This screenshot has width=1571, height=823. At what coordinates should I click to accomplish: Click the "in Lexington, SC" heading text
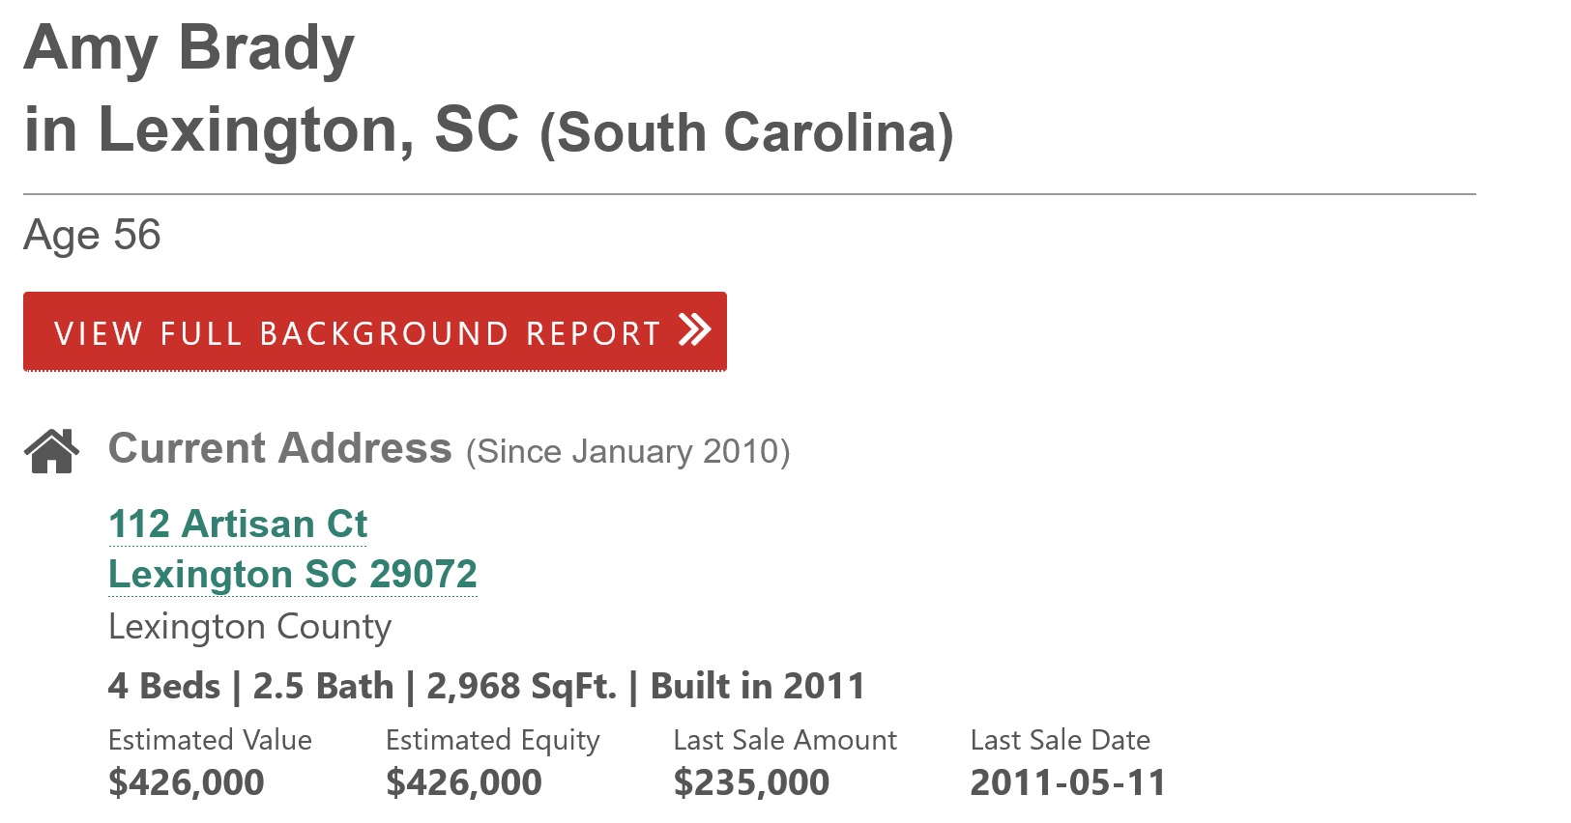point(271,129)
